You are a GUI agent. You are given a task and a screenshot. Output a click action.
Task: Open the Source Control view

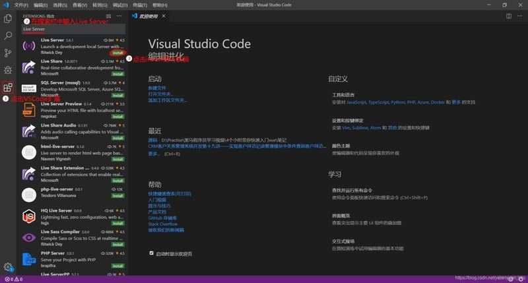pos(8,53)
